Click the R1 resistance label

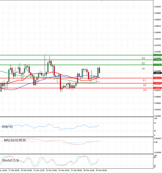click(x=144, y=69)
